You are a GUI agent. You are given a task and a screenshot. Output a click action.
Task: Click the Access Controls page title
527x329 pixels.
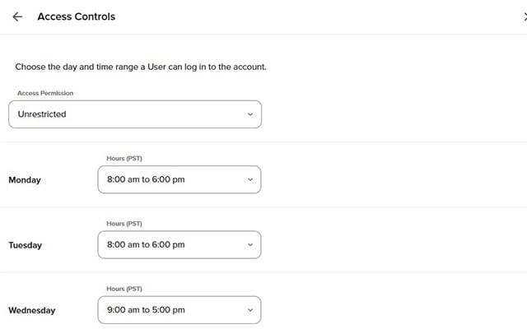[x=77, y=16]
